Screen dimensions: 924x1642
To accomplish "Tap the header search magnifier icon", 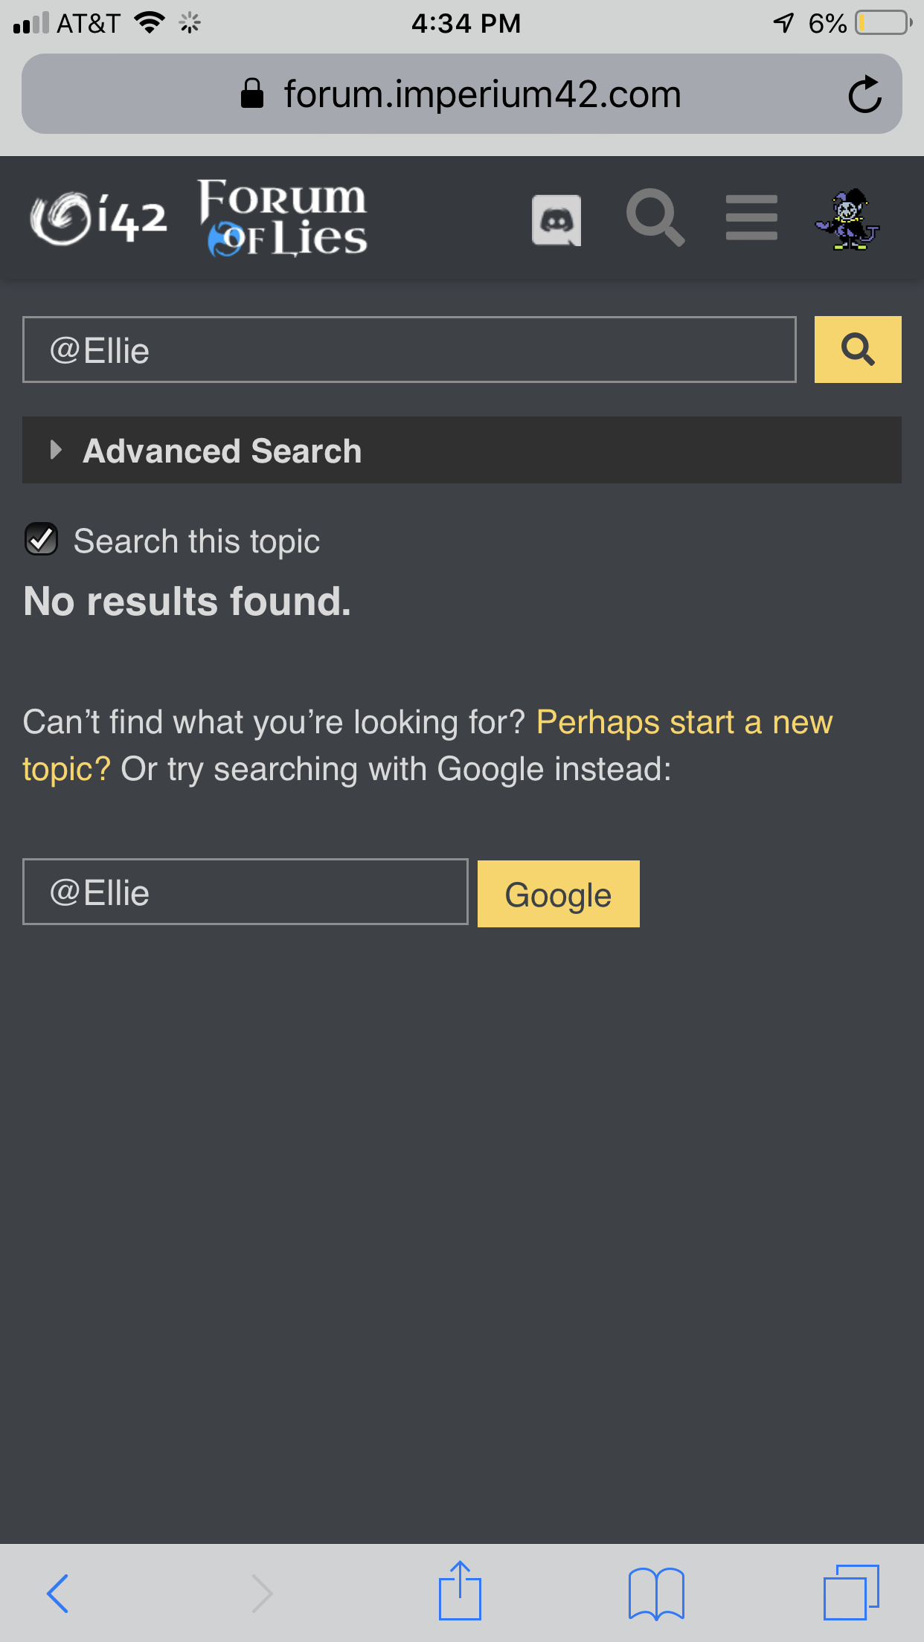I will 655,217.
